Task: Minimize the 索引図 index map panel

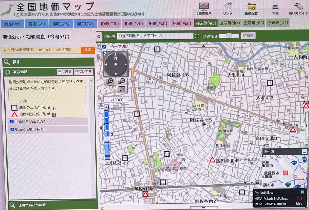Action: point(304,152)
